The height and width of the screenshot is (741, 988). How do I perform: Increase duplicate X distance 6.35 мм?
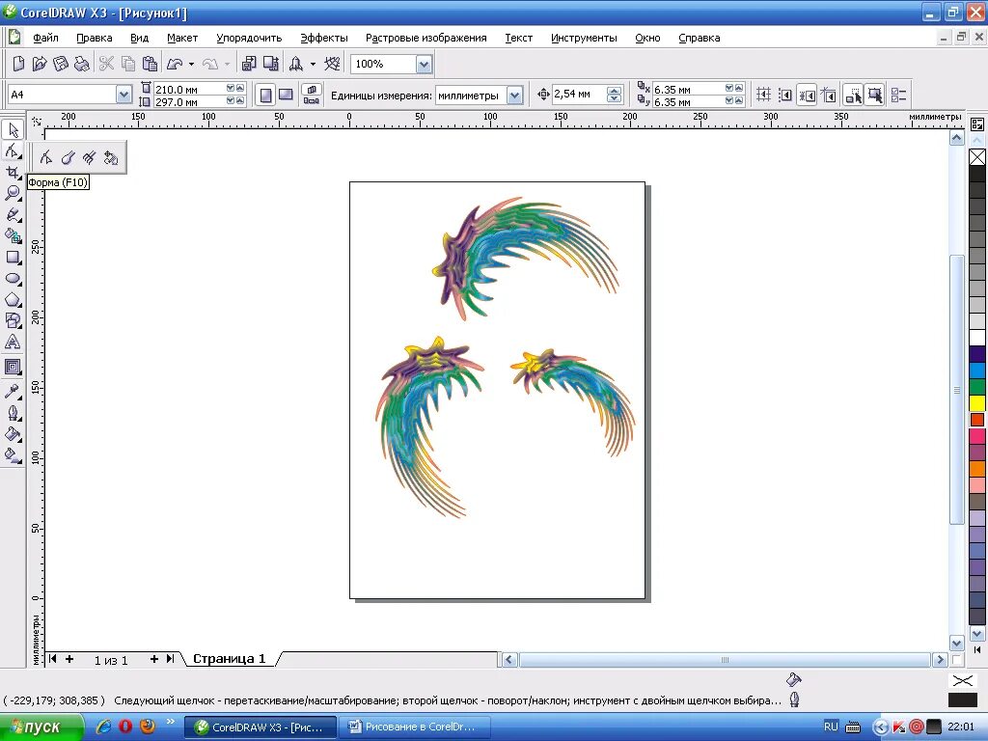click(x=739, y=89)
